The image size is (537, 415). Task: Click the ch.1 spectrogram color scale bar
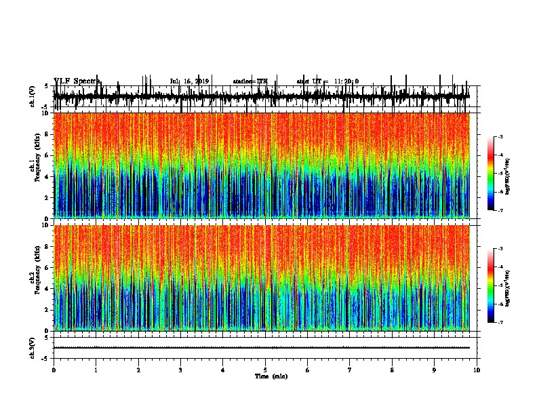[x=490, y=174]
